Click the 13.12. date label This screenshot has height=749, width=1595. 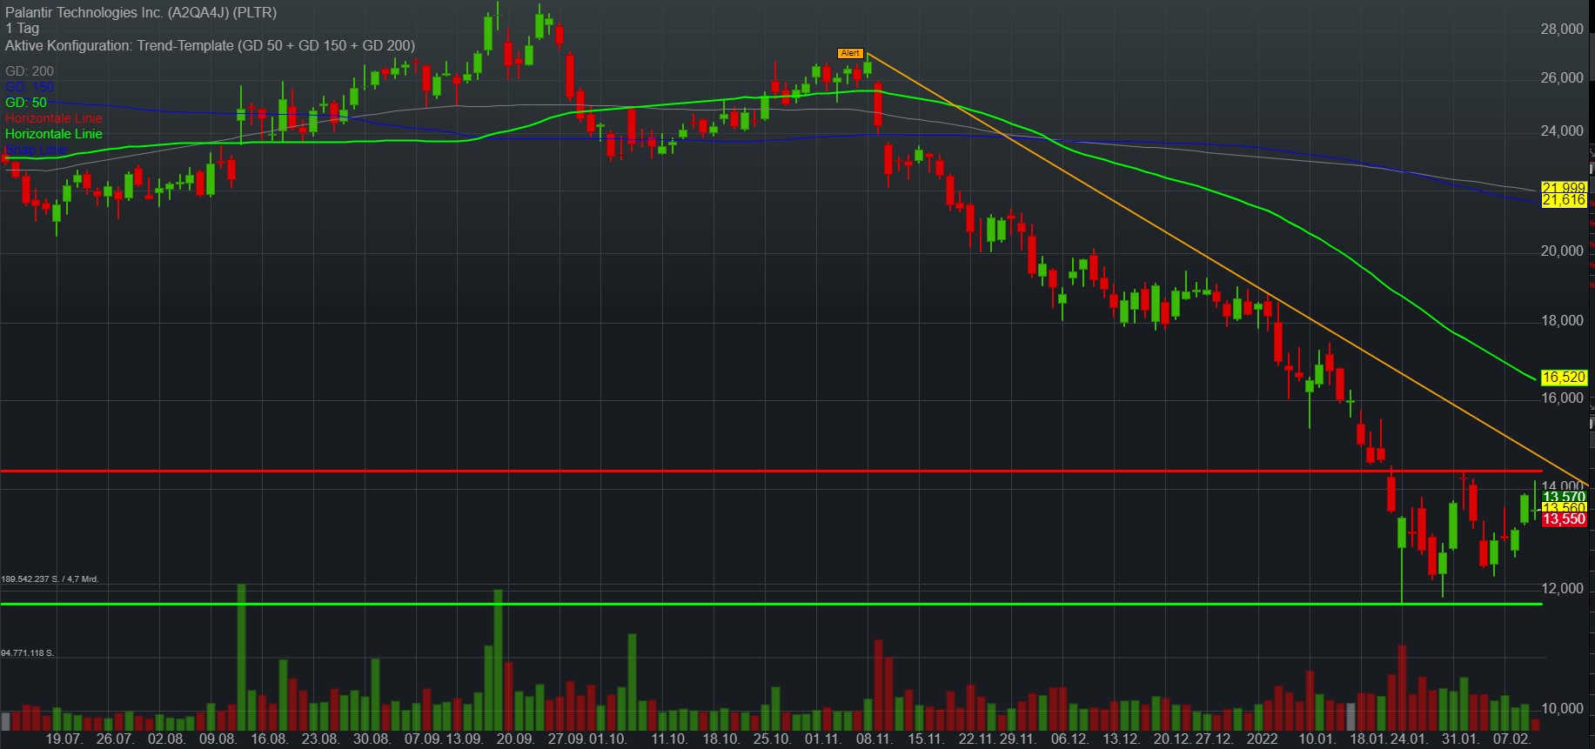pos(1121,739)
